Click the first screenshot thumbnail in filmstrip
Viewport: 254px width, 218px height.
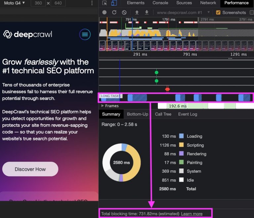point(102,46)
